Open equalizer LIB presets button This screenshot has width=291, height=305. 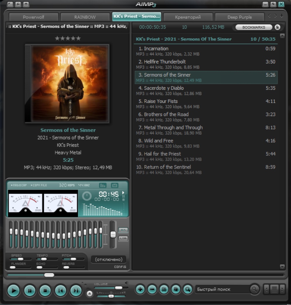click(x=123, y=238)
